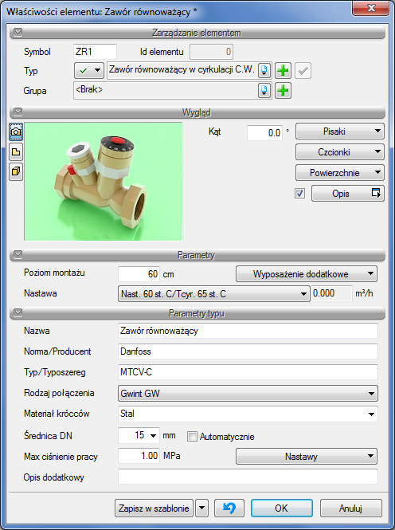395x530 pixels.
Task: Add a new type with green plus
Action: tap(283, 71)
